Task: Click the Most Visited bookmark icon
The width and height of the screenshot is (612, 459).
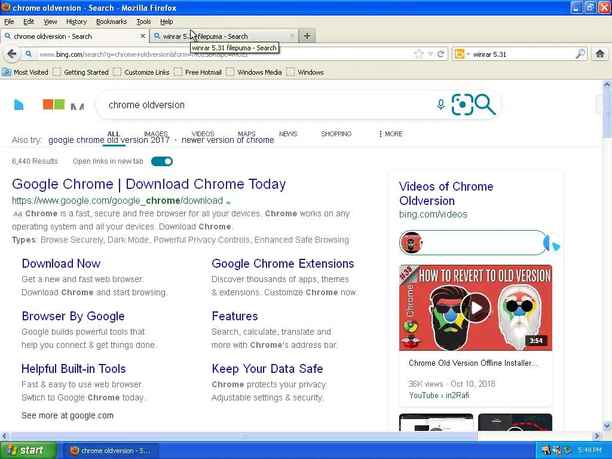Action: coord(7,72)
